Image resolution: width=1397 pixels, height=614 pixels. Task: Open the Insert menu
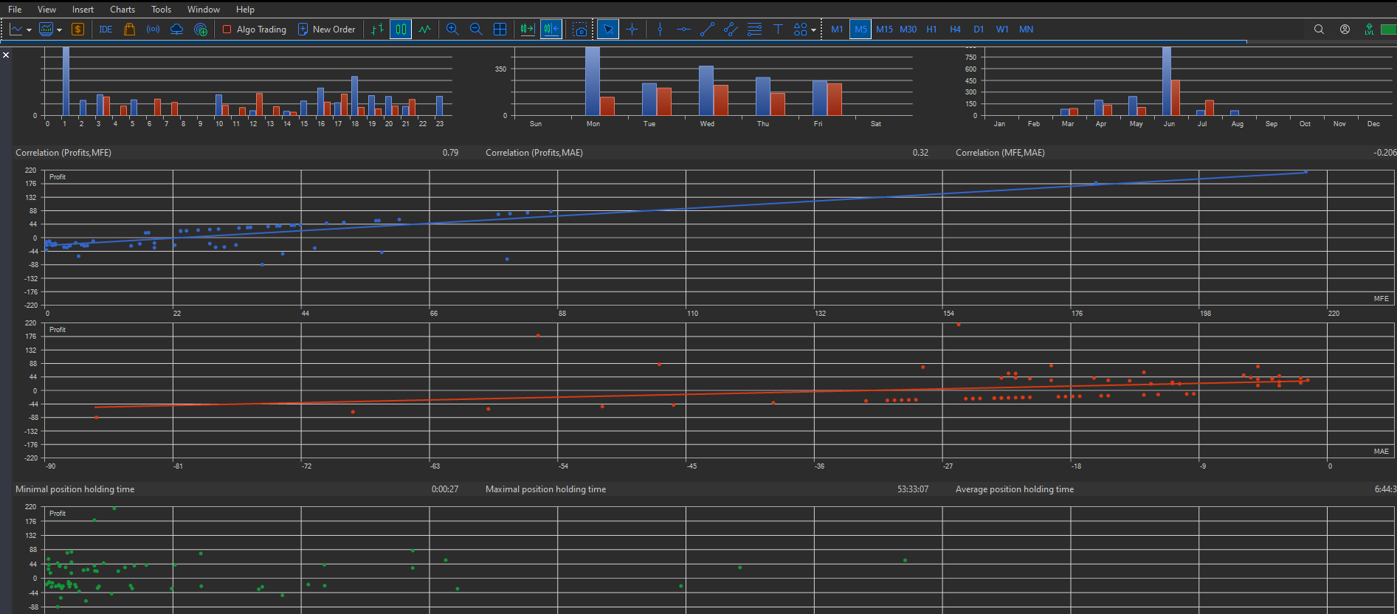[83, 10]
